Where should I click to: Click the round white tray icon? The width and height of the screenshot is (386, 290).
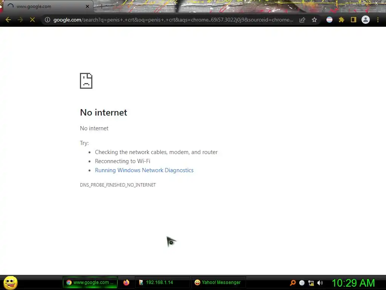[302, 283]
